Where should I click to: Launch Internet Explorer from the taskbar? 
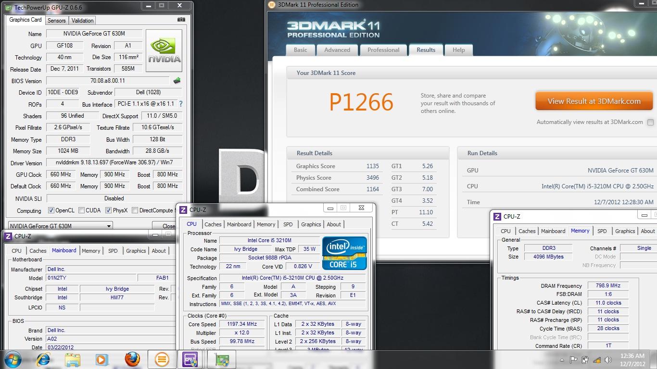pyautogui.click(x=44, y=359)
